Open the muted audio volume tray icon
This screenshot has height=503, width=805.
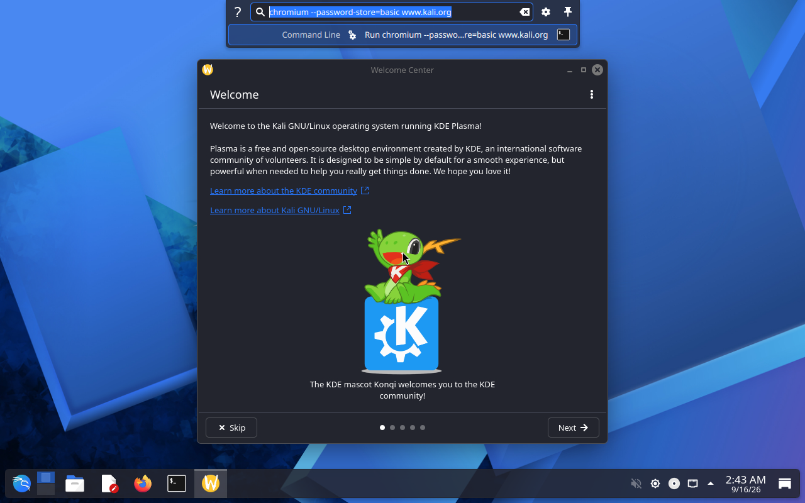pyautogui.click(x=636, y=484)
